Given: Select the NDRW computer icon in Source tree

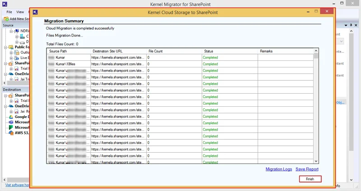Looking at the screenshot, I should [x=17, y=31].
